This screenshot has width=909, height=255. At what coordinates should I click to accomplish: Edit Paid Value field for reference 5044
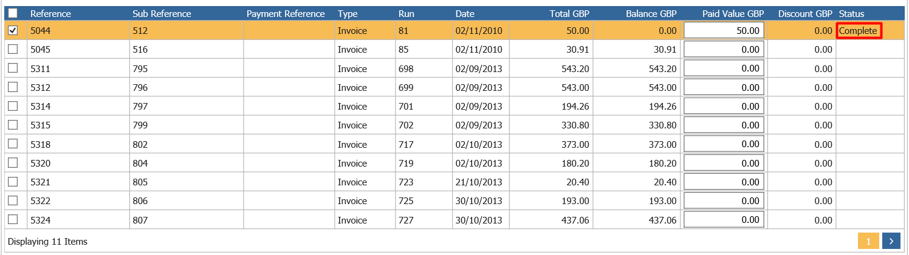[724, 30]
